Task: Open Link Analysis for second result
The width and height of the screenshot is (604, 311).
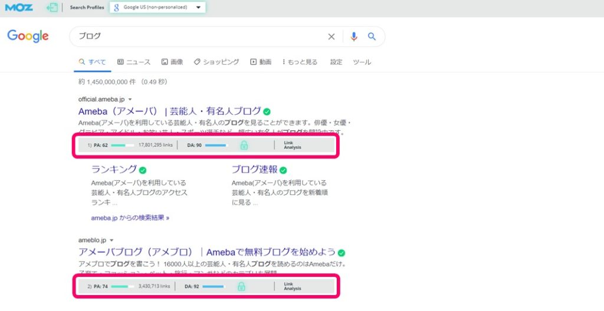Action: (293, 286)
